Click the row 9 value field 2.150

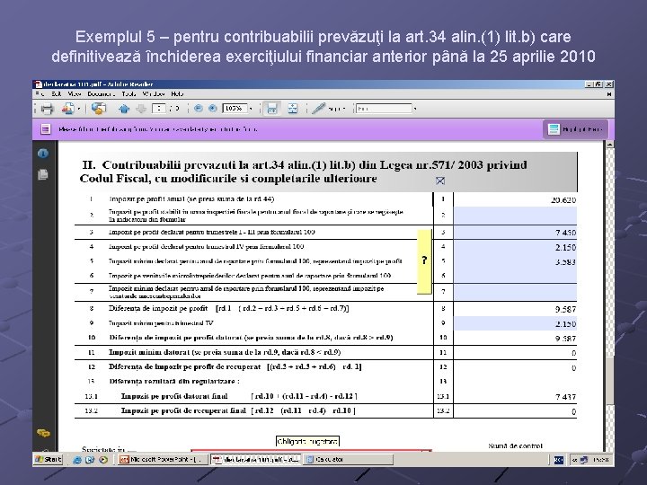point(515,323)
